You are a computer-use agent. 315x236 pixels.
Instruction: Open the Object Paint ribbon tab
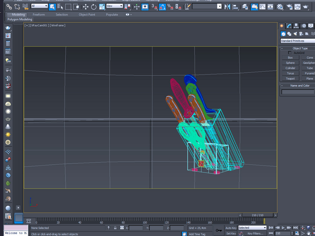pyautogui.click(x=87, y=14)
